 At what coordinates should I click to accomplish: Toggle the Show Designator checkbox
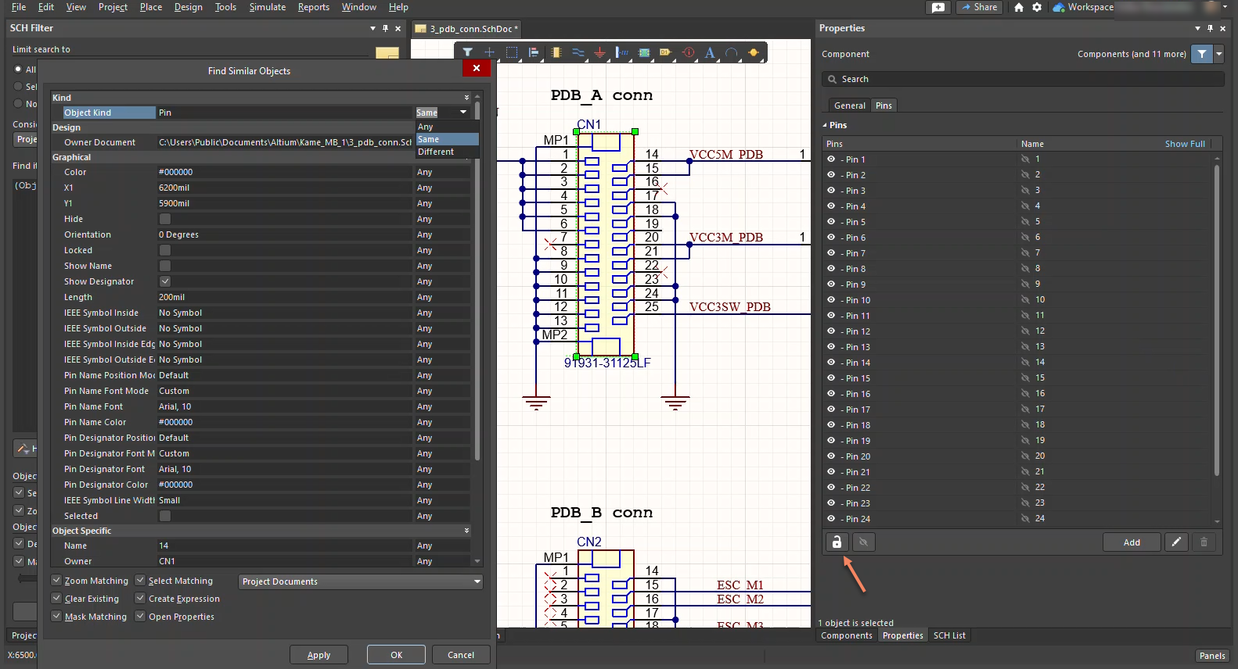(x=165, y=281)
